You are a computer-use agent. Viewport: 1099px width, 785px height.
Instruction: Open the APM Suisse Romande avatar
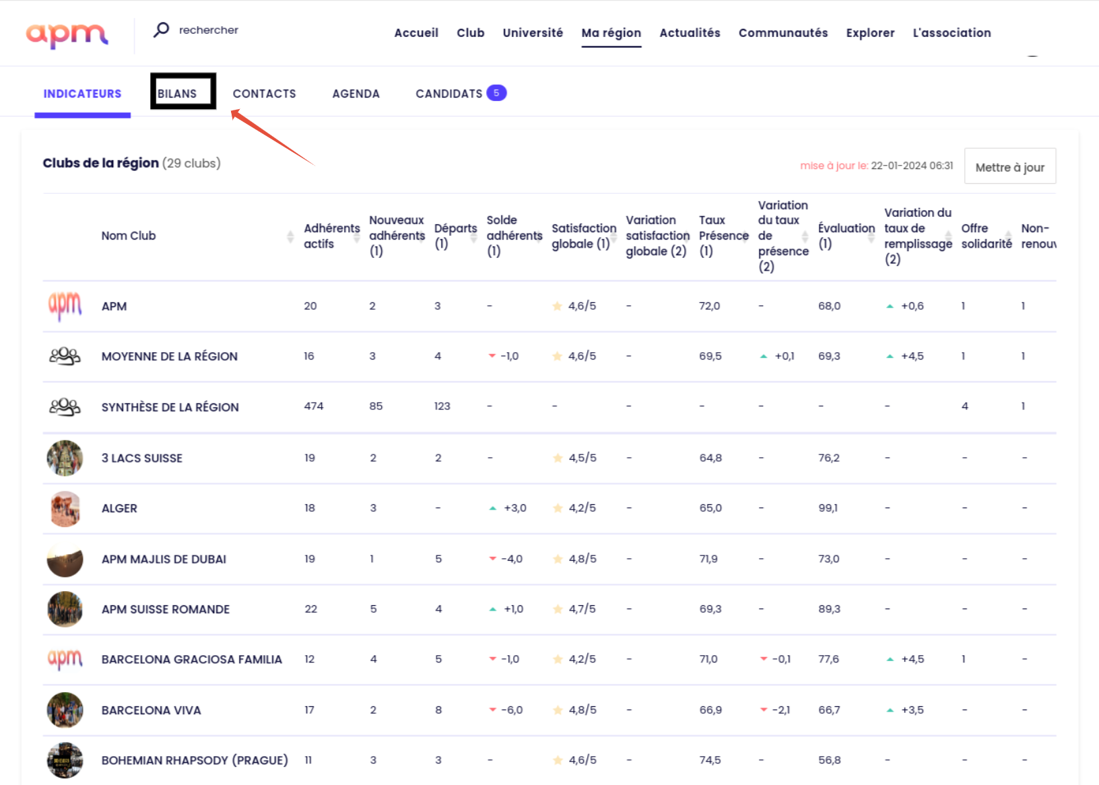65,609
